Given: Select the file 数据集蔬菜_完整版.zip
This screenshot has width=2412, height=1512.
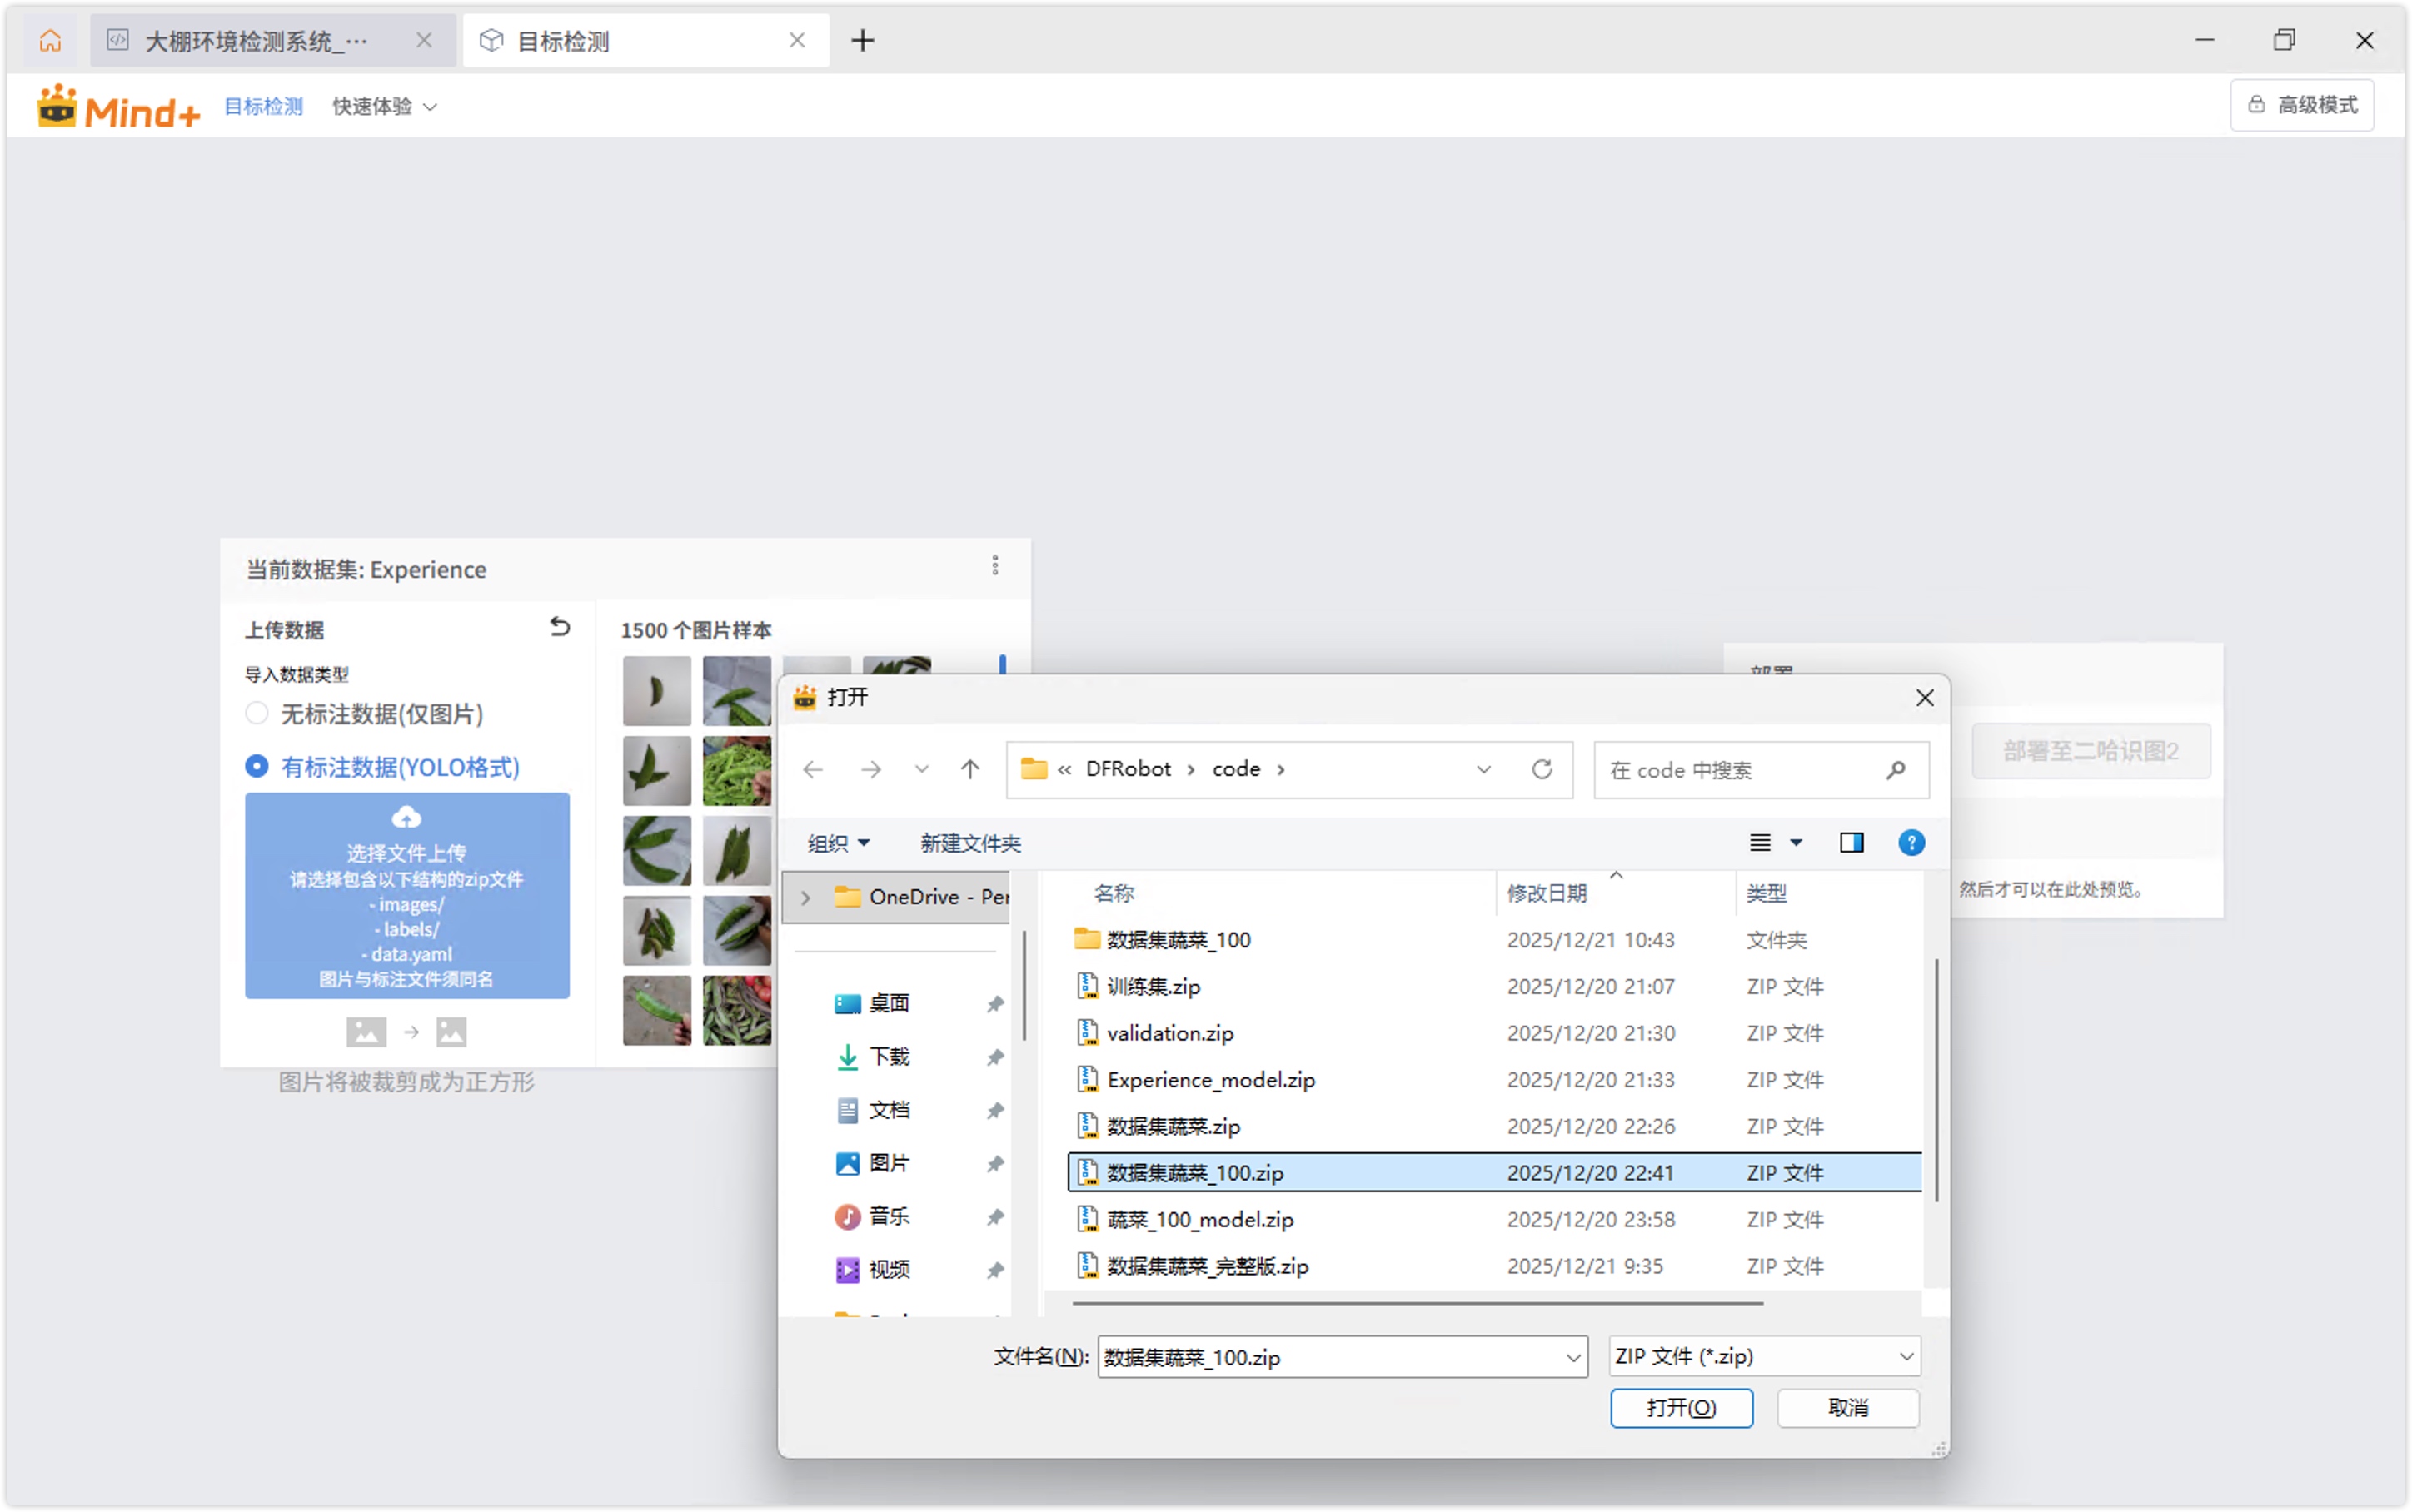Looking at the screenshot, I should click(1207, 1266).
